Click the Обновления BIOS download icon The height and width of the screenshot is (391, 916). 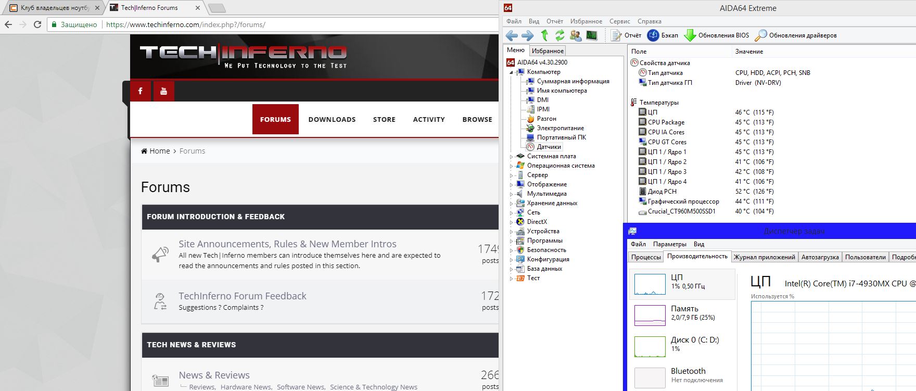(x=690, y=35)
